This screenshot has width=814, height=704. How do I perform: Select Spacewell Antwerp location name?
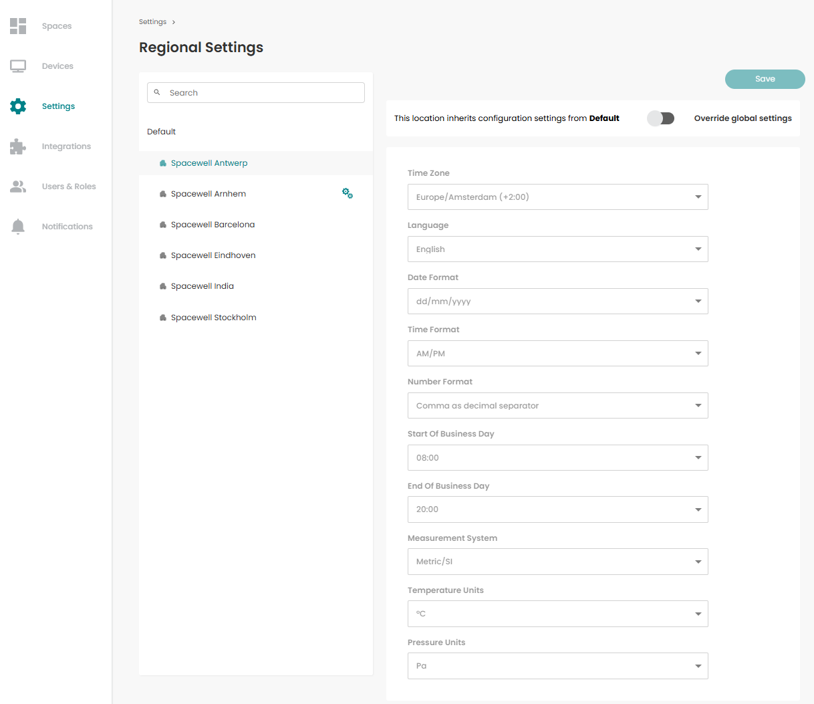point(209,163)
